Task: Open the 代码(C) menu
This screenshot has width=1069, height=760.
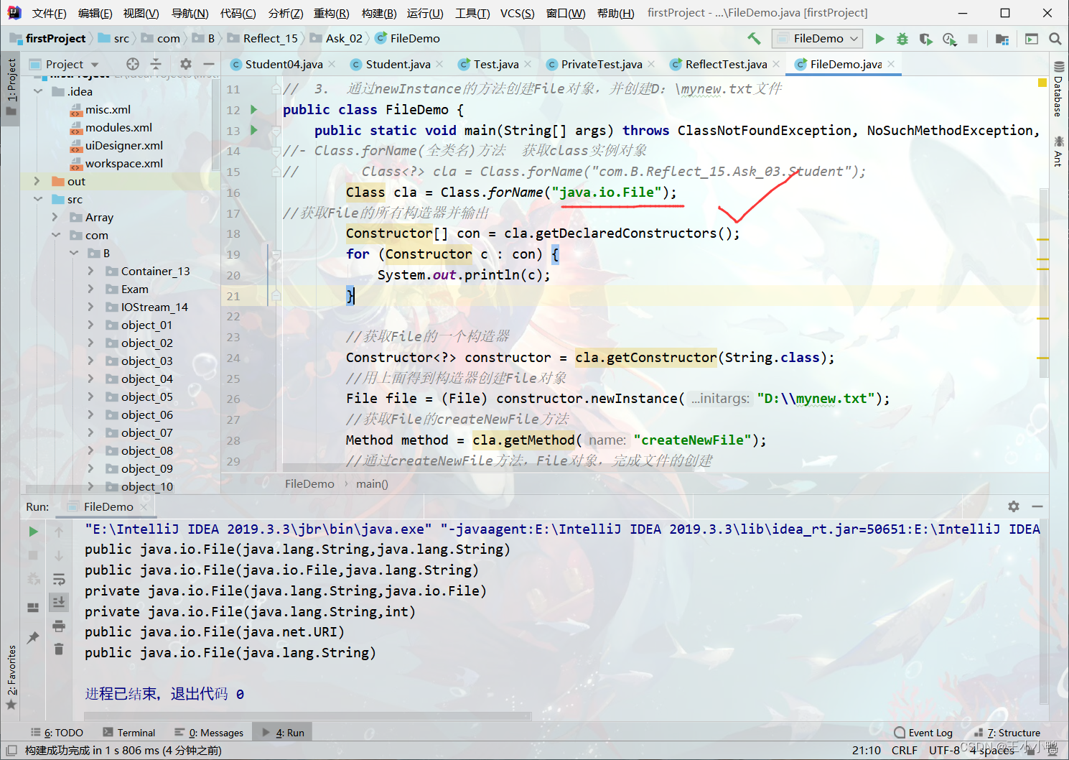Action: coord(238,13)
